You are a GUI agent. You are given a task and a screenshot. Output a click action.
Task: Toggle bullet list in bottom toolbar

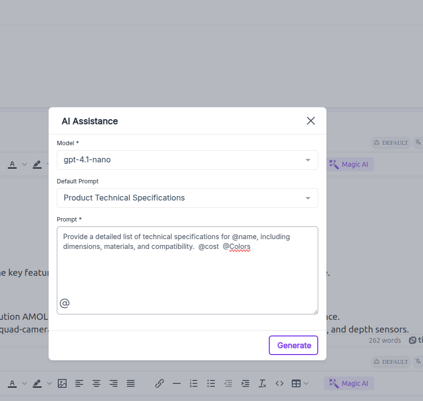pos(211,383)
